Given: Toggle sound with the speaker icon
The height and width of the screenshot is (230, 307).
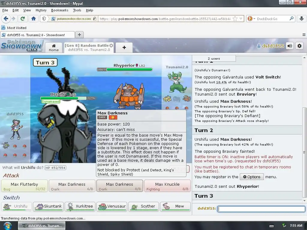Looking at the screenshot, I should click(290, 46).
